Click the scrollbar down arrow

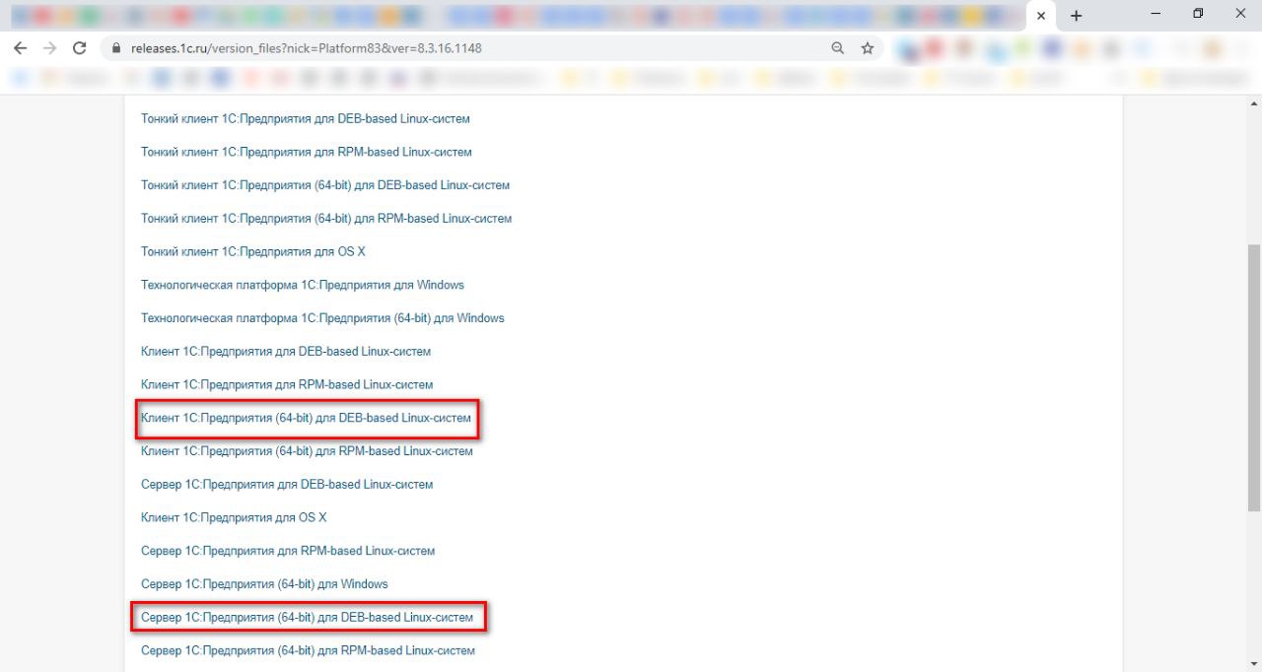pos(1254,664)
